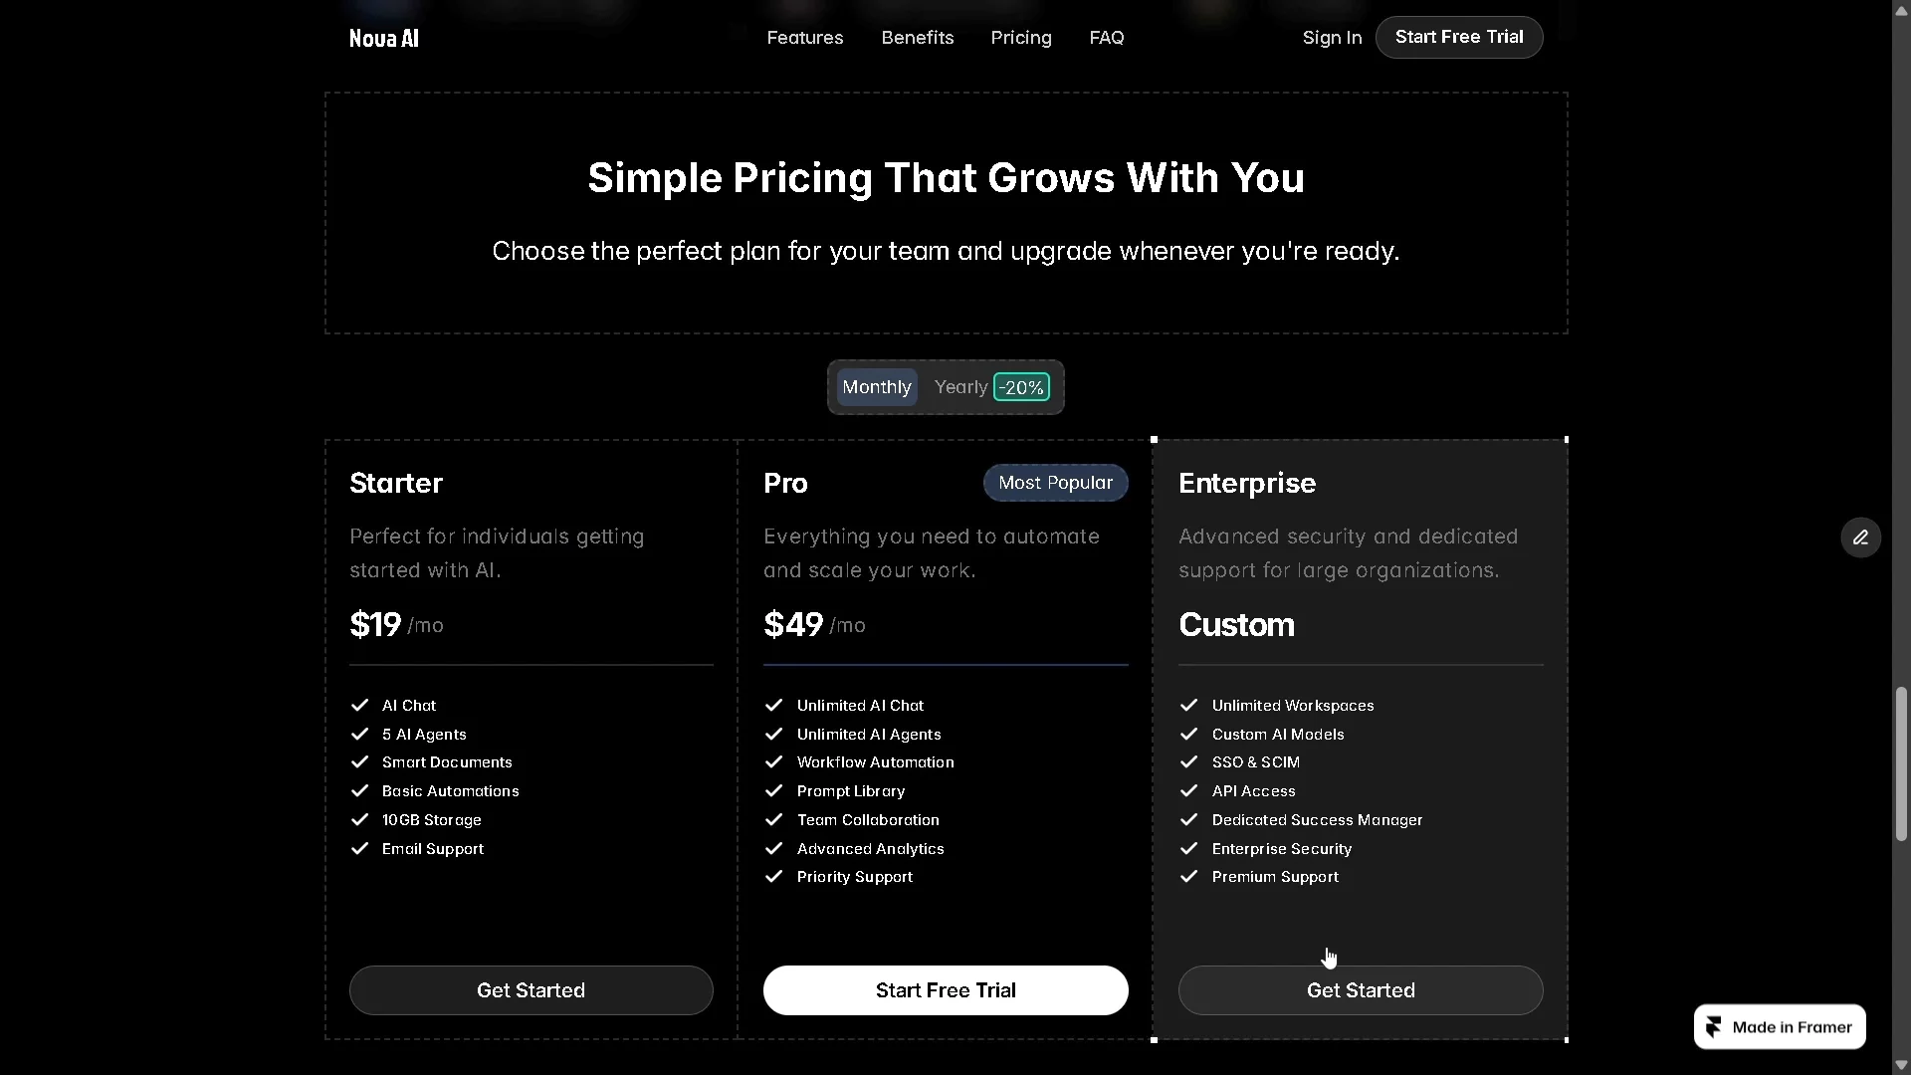This screenshot has width=1911, height=1075.
Task: Click the checkmark beside AI Chat
Action: tap(359, 705)
